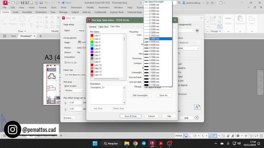Screen dimensions: 264x148
Task: Click Help in Plot Style Table Editor
Action: pos(169,116)
